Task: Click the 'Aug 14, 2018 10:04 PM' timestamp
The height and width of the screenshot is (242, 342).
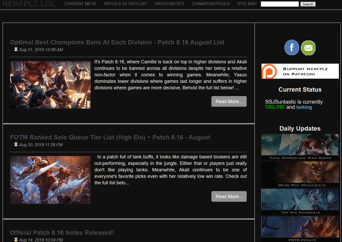Action: (x=41, y=240)
